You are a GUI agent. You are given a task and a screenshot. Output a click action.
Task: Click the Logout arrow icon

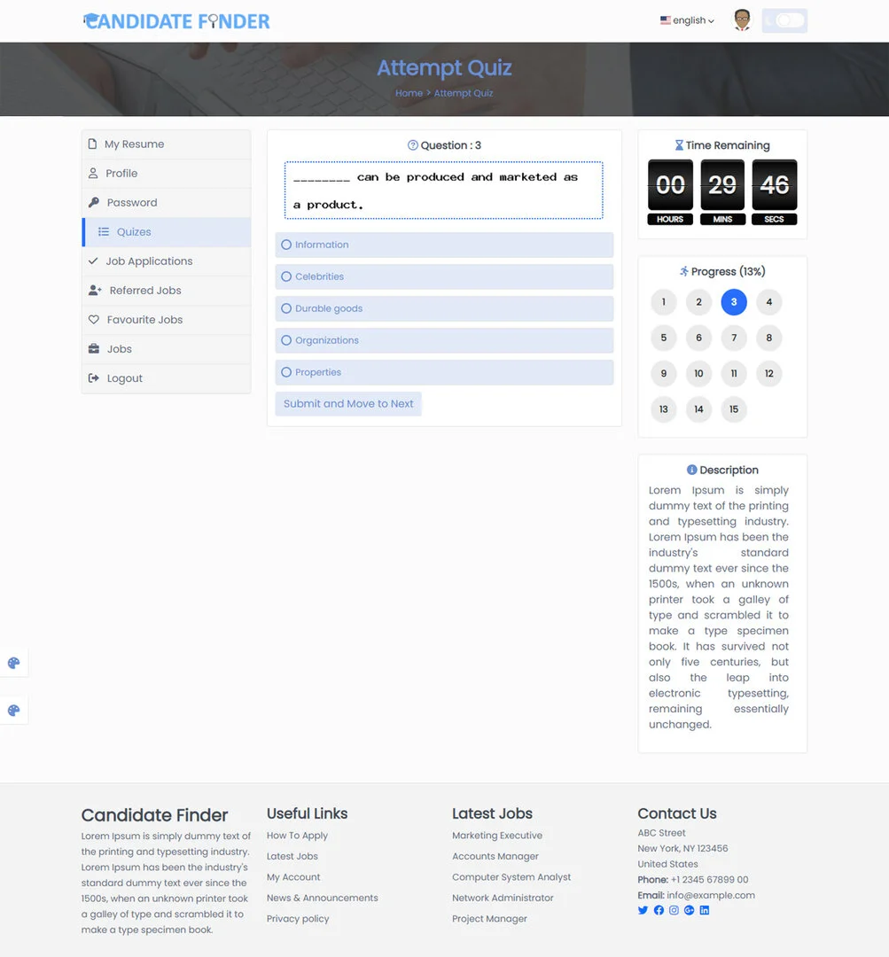click(93, 377)
